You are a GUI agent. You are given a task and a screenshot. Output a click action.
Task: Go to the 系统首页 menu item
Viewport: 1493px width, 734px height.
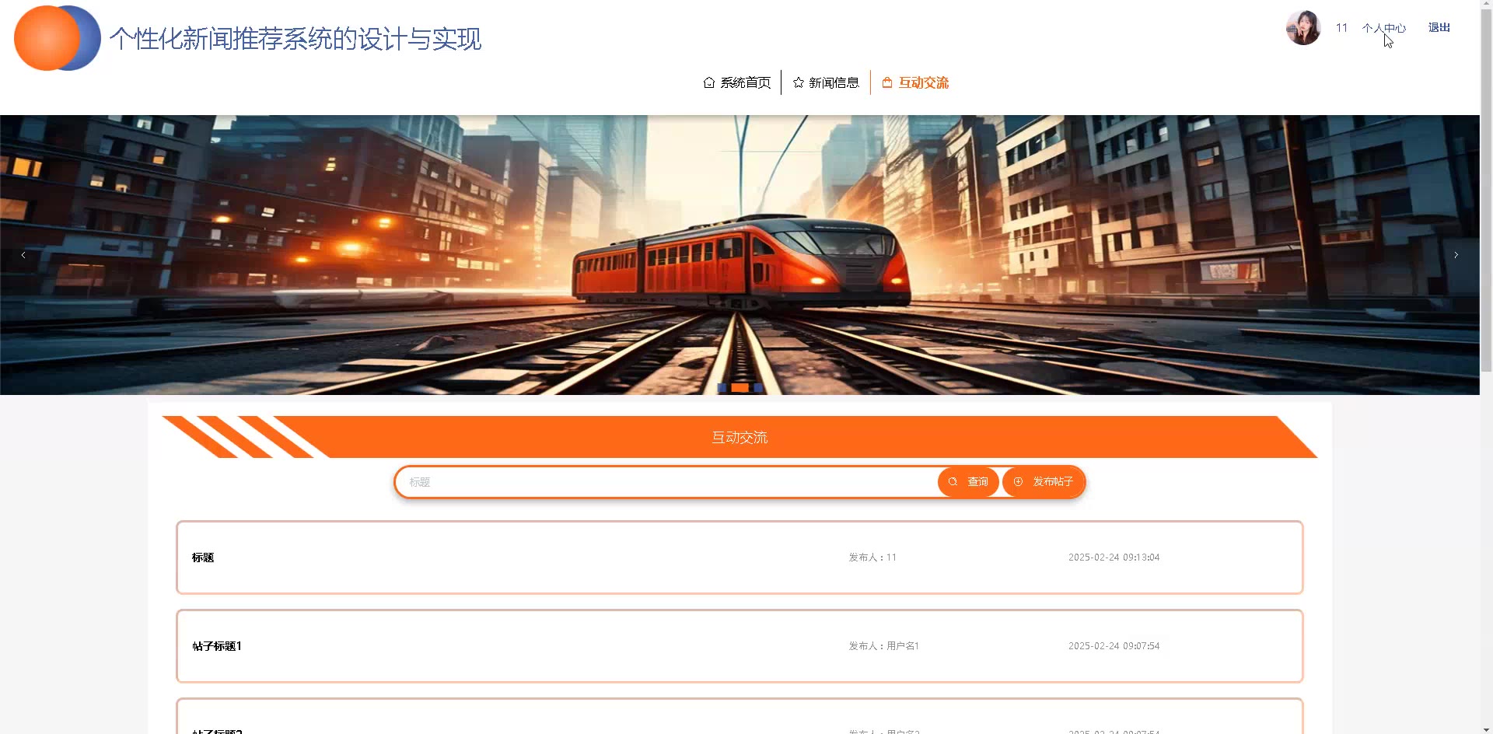point(736,82)
